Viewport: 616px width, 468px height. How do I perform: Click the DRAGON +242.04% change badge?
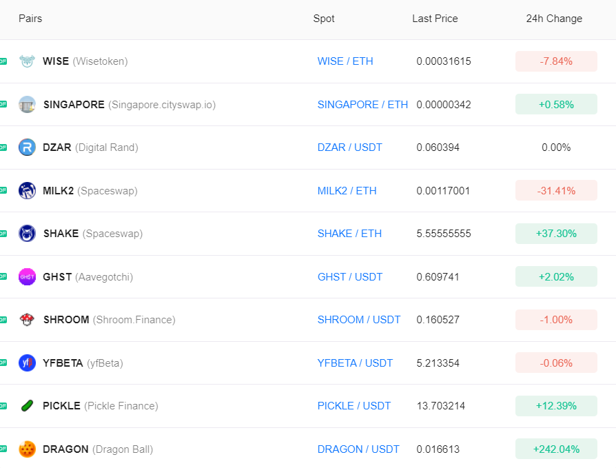[x=556, y=449]
